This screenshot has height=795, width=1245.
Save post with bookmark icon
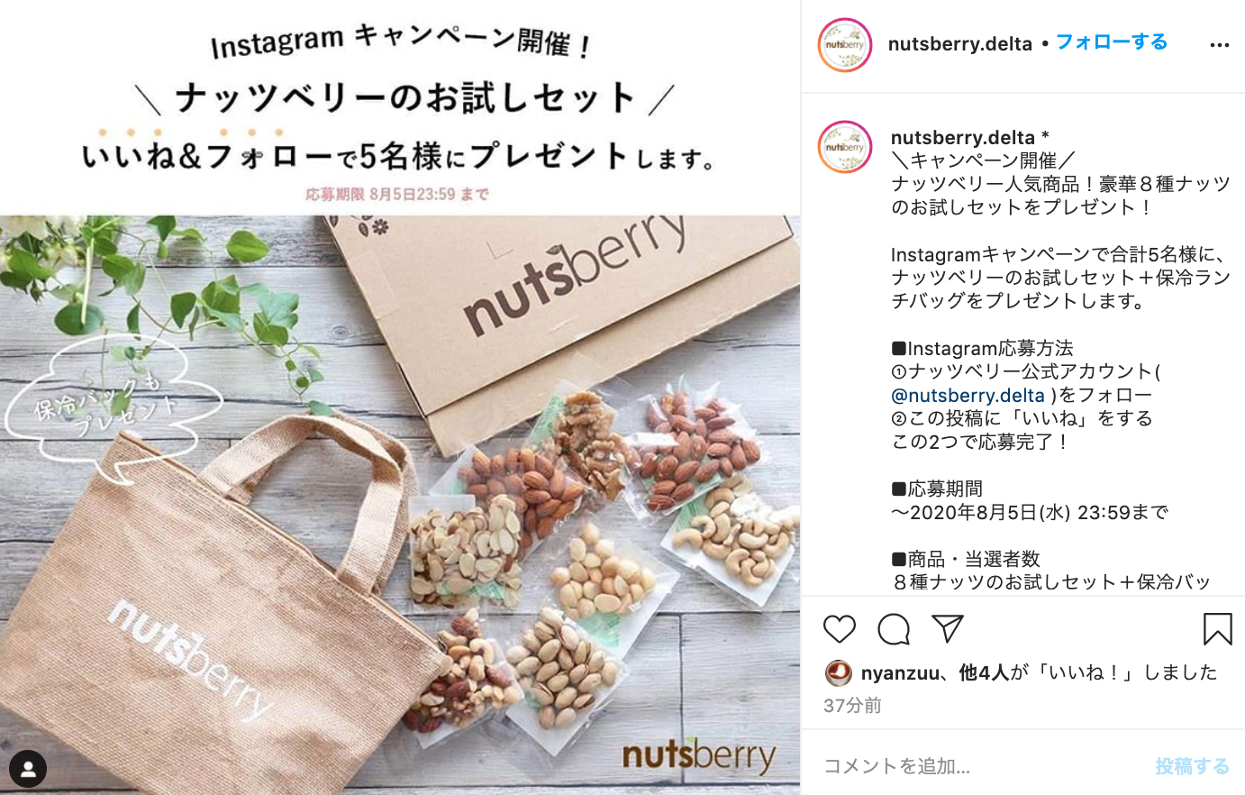[x=1217, y=628]
